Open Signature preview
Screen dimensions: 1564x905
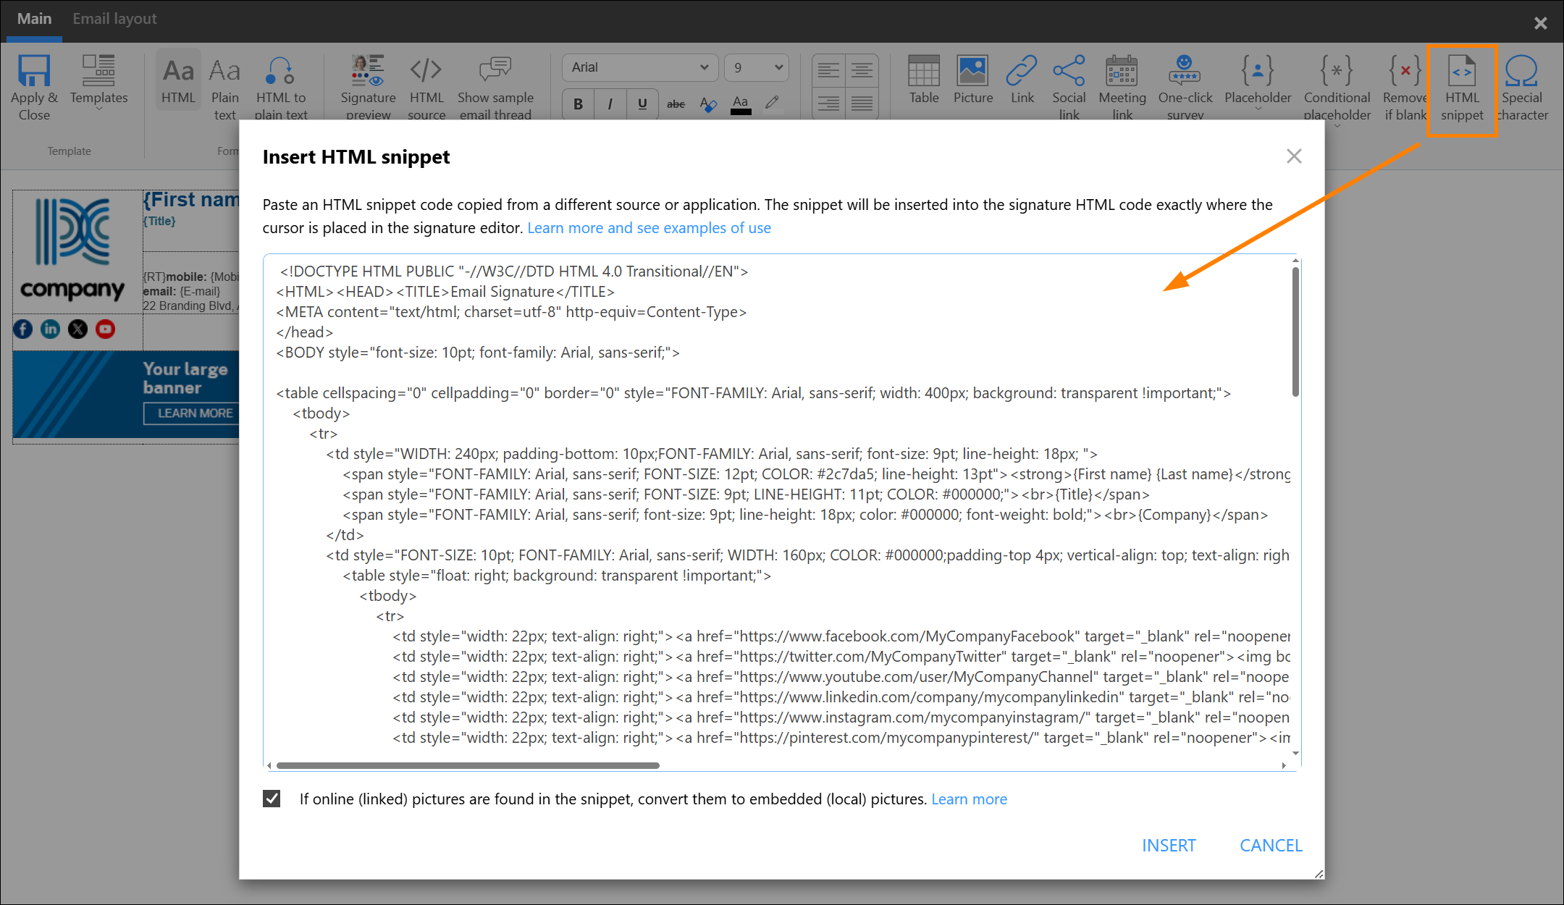pyautogui.click(x=368, y=87)
